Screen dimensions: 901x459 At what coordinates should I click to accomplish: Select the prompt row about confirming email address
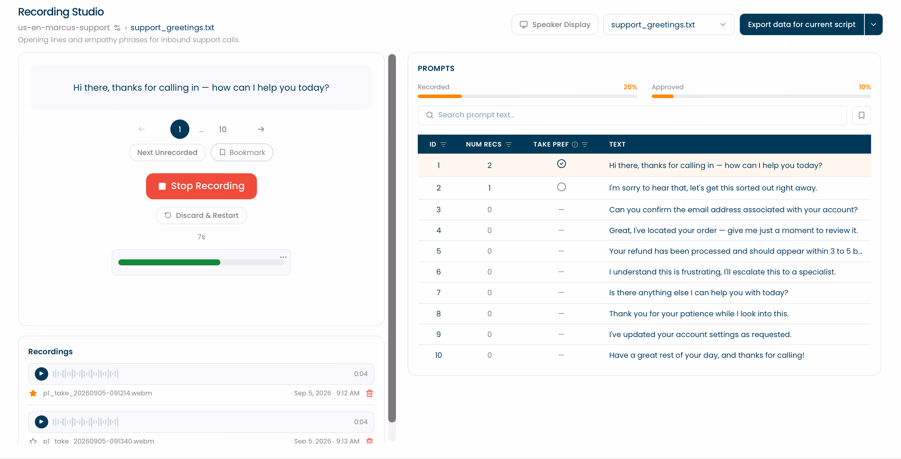644,210
